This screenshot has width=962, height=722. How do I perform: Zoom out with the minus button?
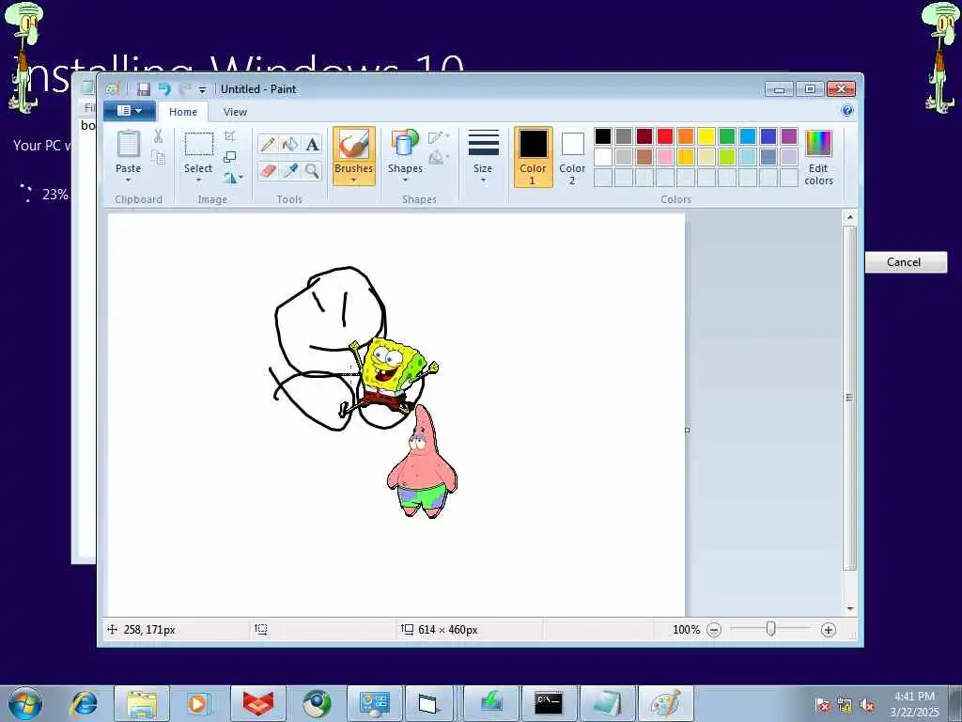pos(714,630)
